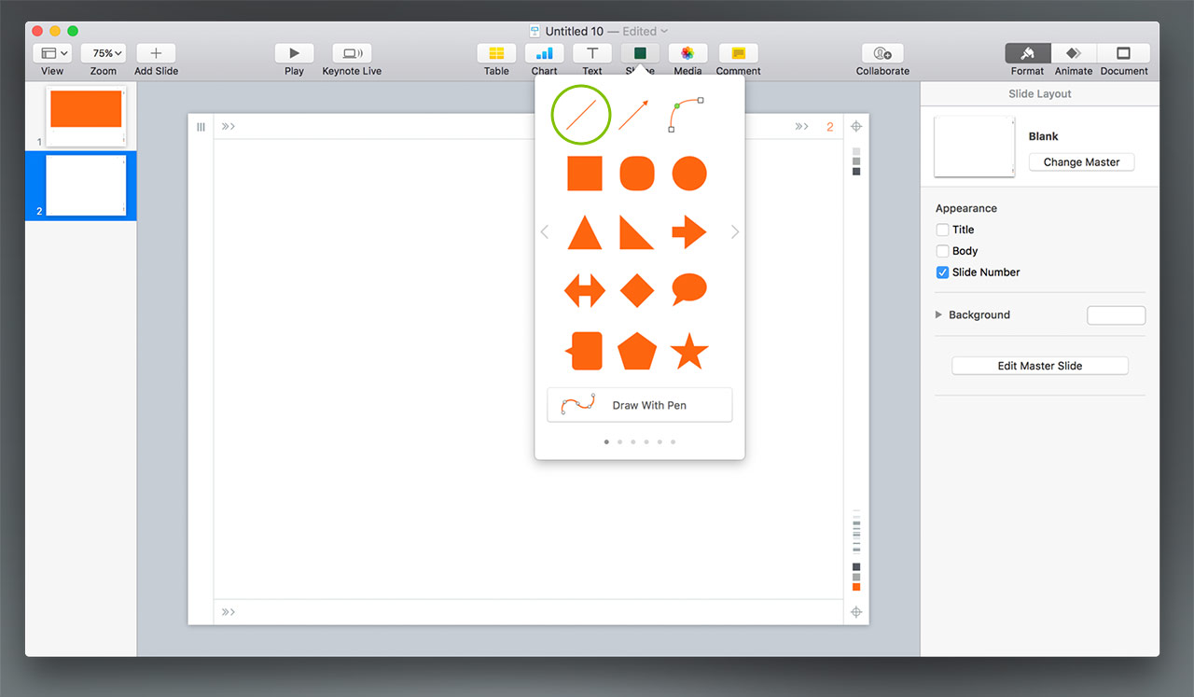This screenshot has height=697, width=1194.
Task: Enable the Body checkbox
Action: [x=942, y=251]
